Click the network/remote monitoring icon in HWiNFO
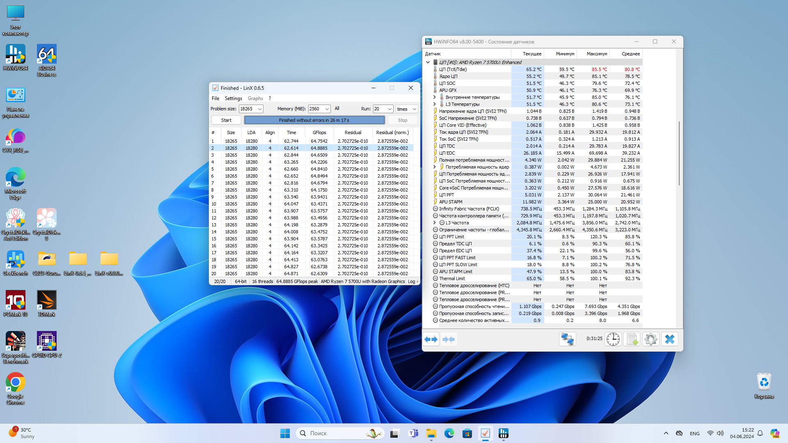Image resolution: width=788 pixels, height=443 pixels. [568, 339]
